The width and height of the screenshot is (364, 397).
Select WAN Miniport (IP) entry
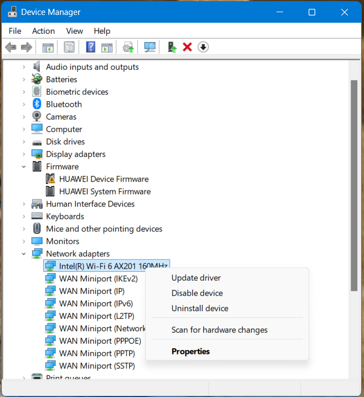click(x=92, y=291)
